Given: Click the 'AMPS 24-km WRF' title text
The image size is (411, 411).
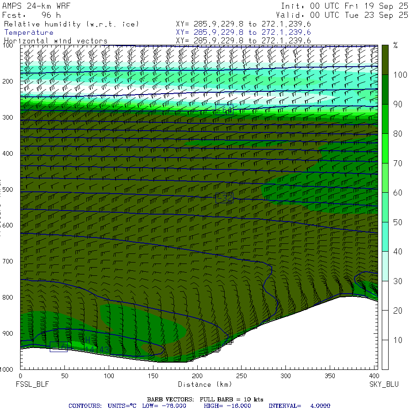Looking at the screenshot, I should point(36,6).
